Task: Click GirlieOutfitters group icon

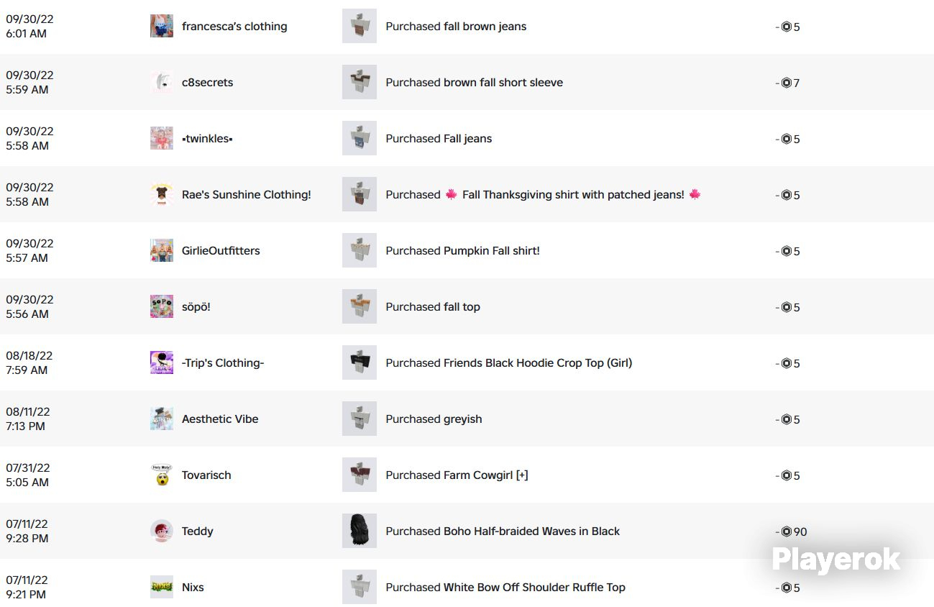Action: (162, 250)
